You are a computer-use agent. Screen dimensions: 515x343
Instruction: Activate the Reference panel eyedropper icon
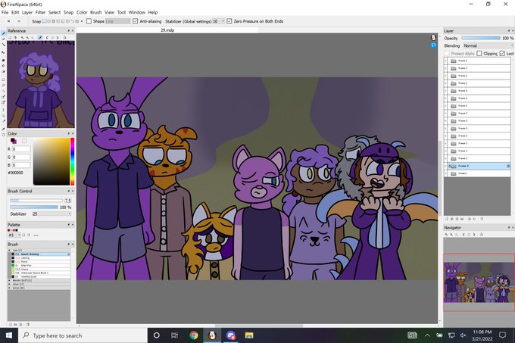[40, 37]
